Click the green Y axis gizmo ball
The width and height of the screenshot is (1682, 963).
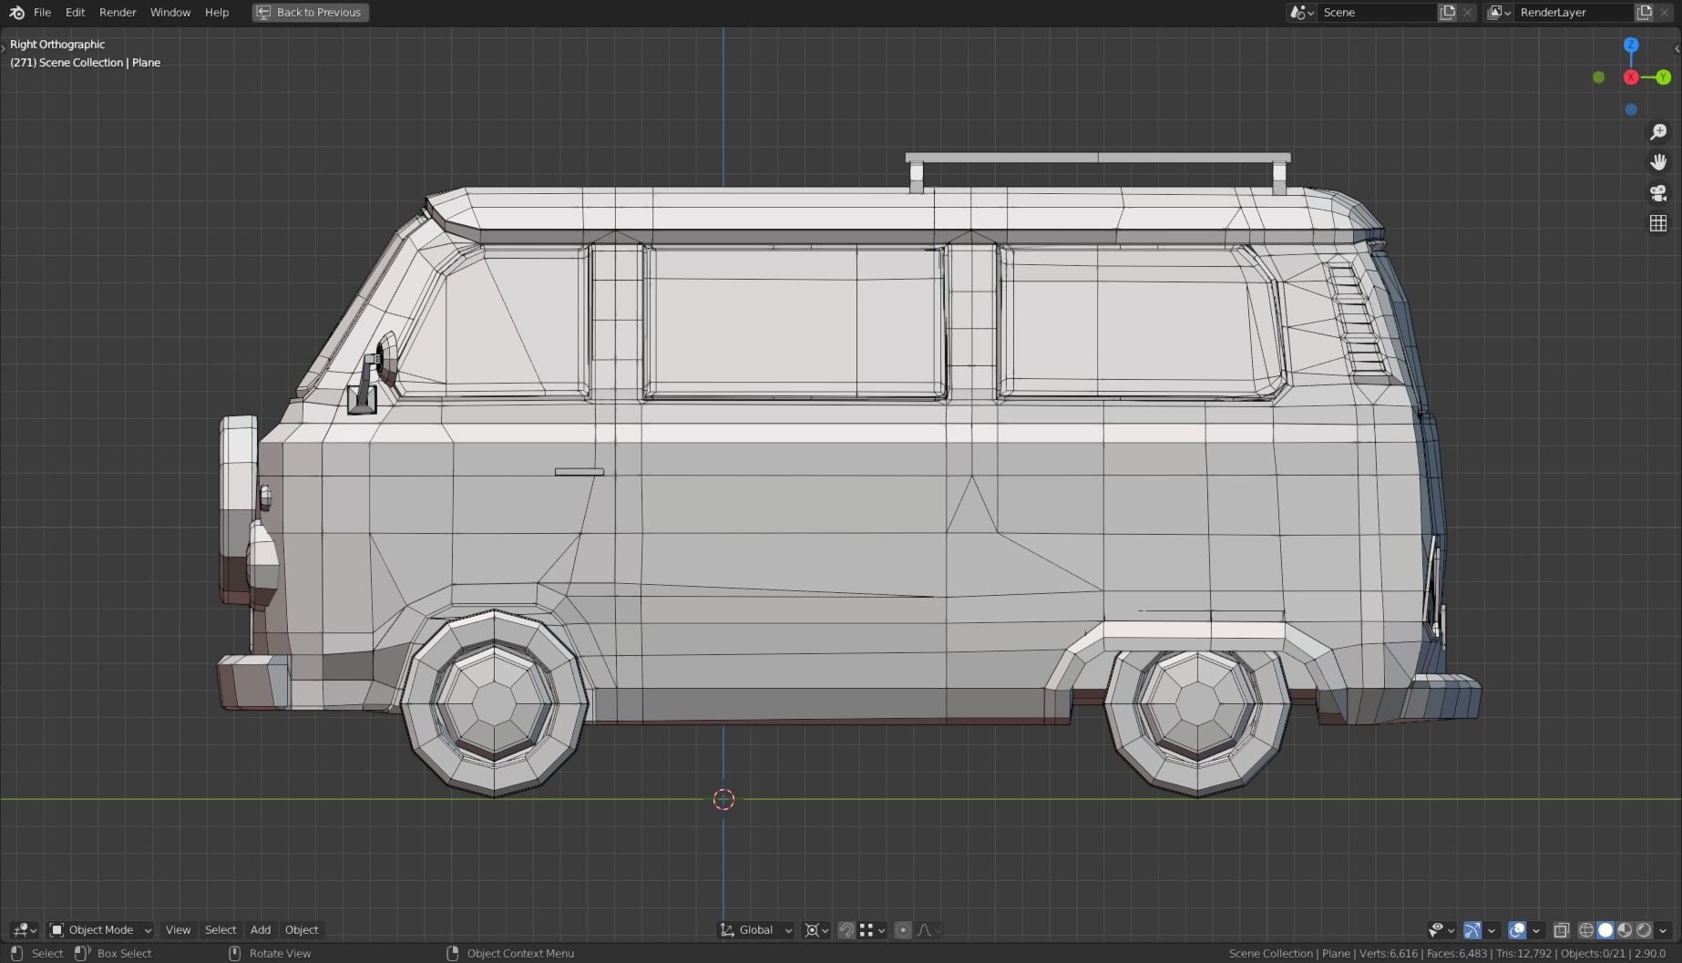point(1662,77)
